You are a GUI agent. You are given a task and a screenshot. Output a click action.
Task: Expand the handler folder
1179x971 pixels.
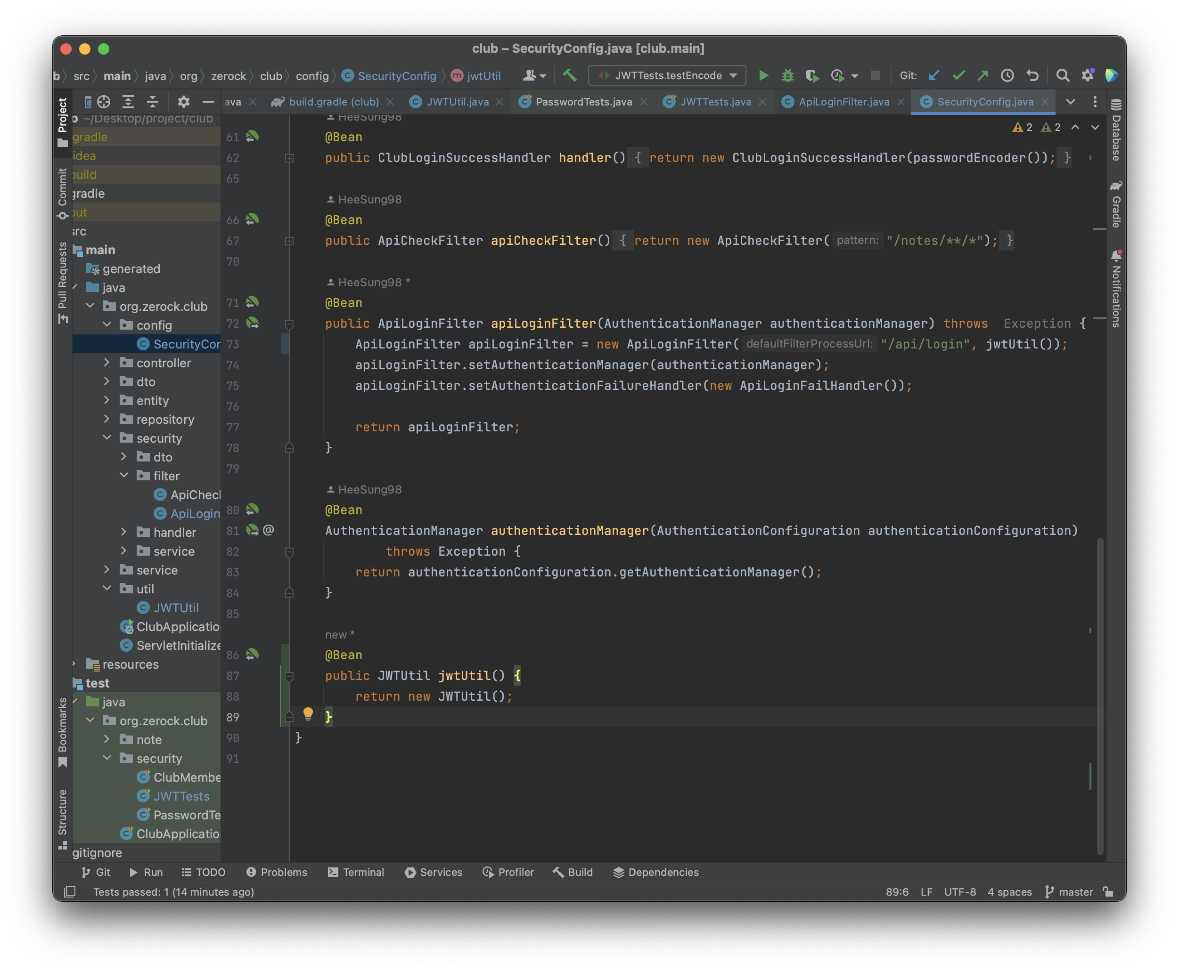[x=124, y=532]
